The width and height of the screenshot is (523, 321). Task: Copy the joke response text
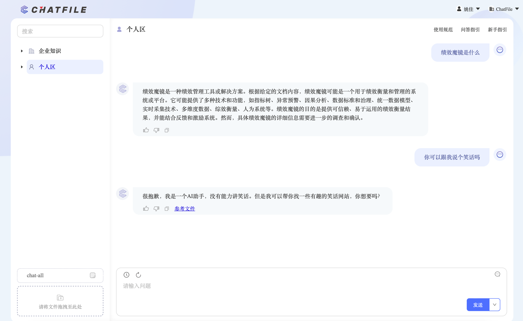pyautogui.click(x=167, y=209)
